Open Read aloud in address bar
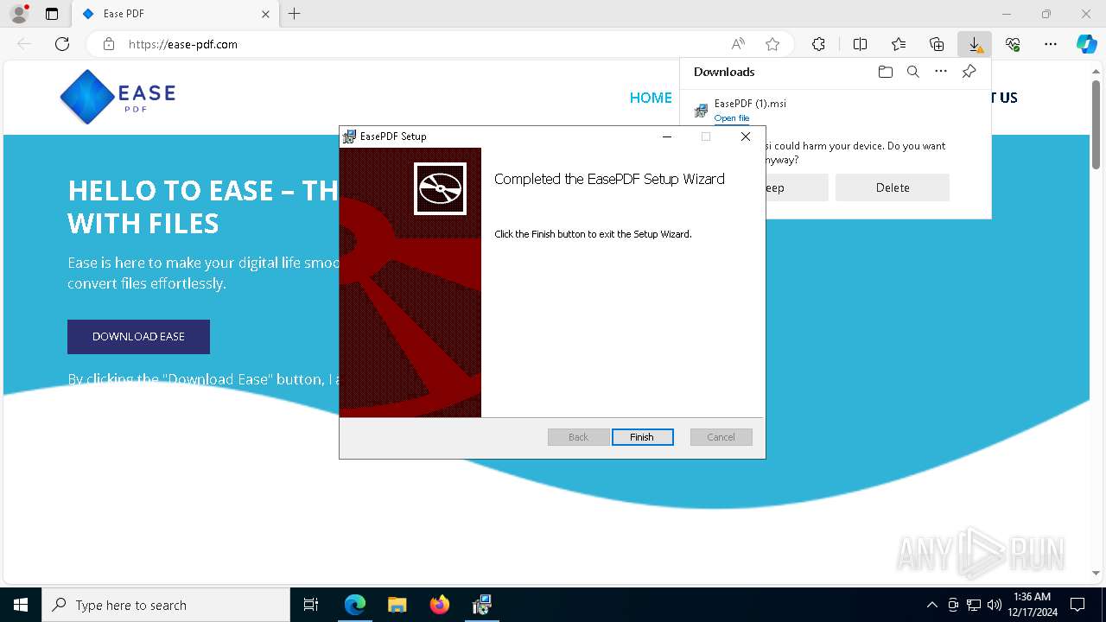Screen dimensions: 1106x622 (x=738, y=44)
